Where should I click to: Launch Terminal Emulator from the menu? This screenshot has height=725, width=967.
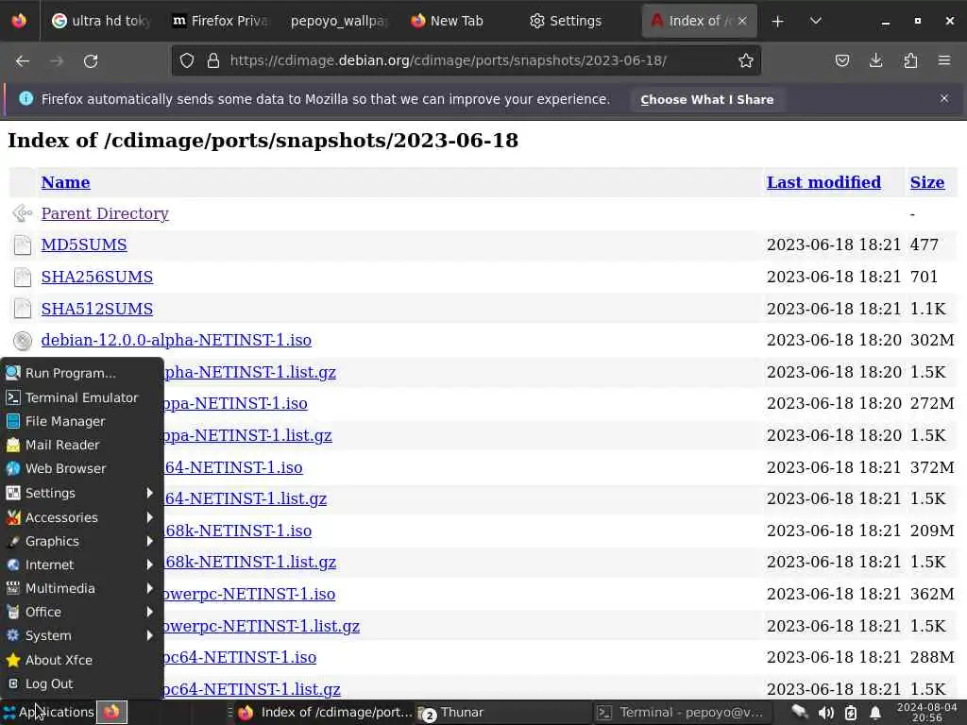click(82, 397)
